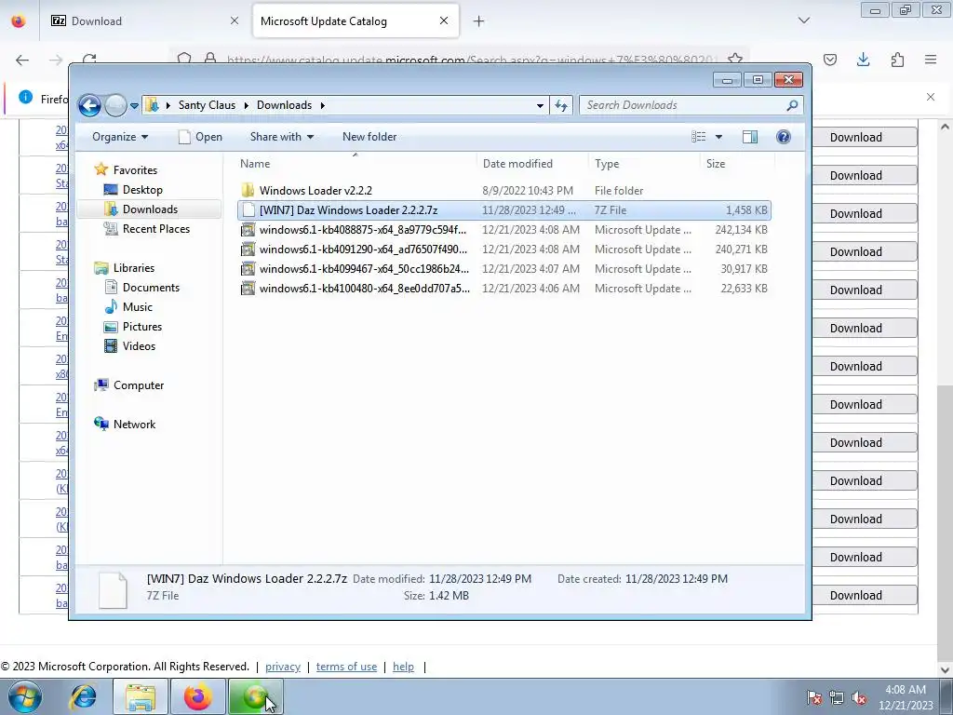This screenshot has width=953, height=715.
Task: Sort files by Date modified column
Action: click(x=532, y=164)
